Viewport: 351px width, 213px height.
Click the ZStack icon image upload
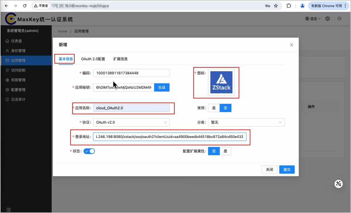(x=221, y=82)
